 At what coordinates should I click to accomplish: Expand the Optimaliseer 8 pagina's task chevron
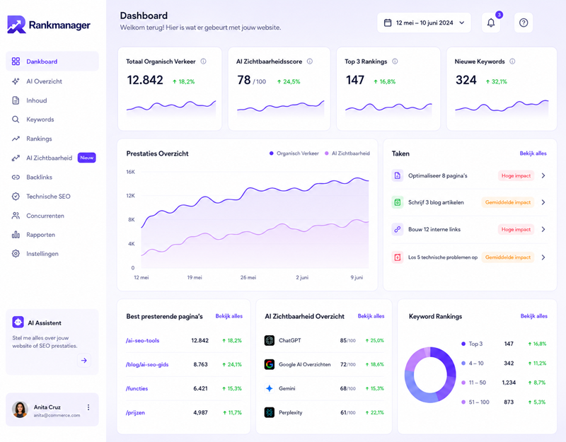click(543, 175)
